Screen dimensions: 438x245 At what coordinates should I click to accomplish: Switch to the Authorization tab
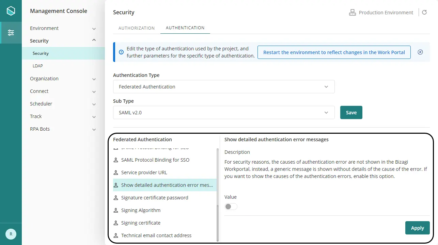(x=137, y=28)
